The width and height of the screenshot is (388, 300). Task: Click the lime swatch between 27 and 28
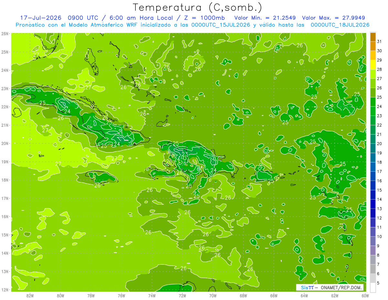click(373, 74)
